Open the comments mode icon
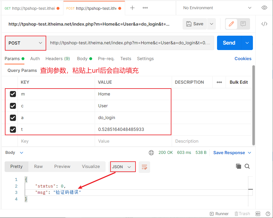 tap(243, 24)
